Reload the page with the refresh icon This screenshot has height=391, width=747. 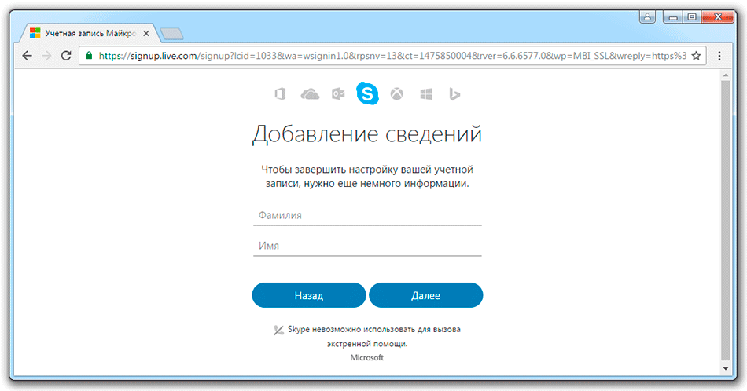(66, 56)
